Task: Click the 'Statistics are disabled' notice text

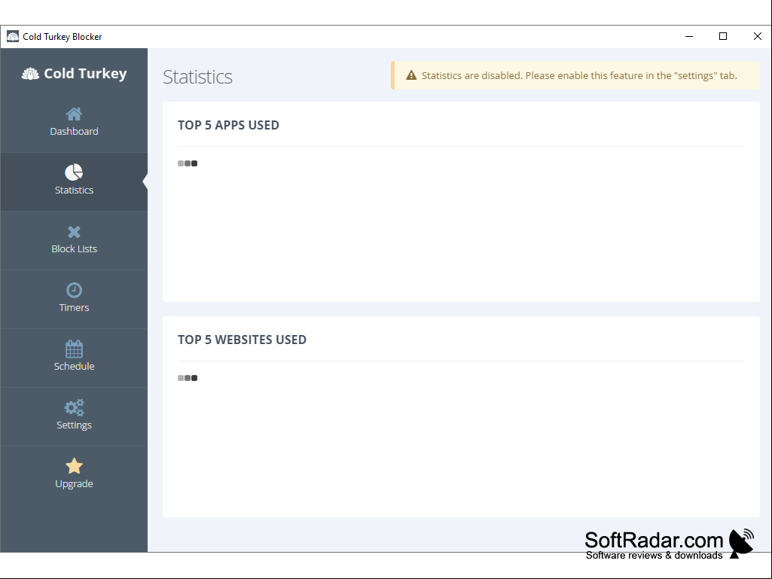Action: pyautogui.click(x=579, y=75)
